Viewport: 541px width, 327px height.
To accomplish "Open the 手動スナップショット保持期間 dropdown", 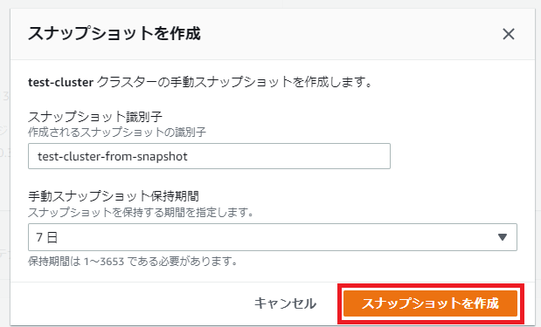I will point(272,237).
